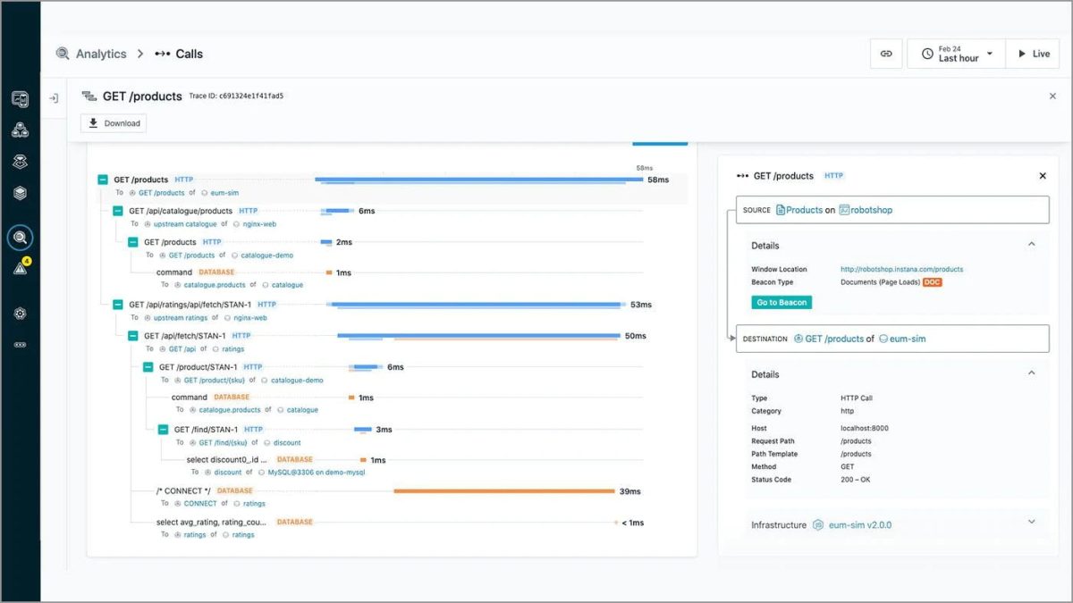This screenshot has width=1073, height=603.
Task: Open the Last hour time range dropdown
Action: click(x=955, y=54)
